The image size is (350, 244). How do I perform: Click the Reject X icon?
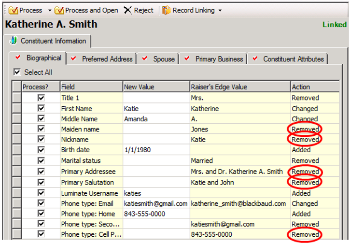[127, 10]
